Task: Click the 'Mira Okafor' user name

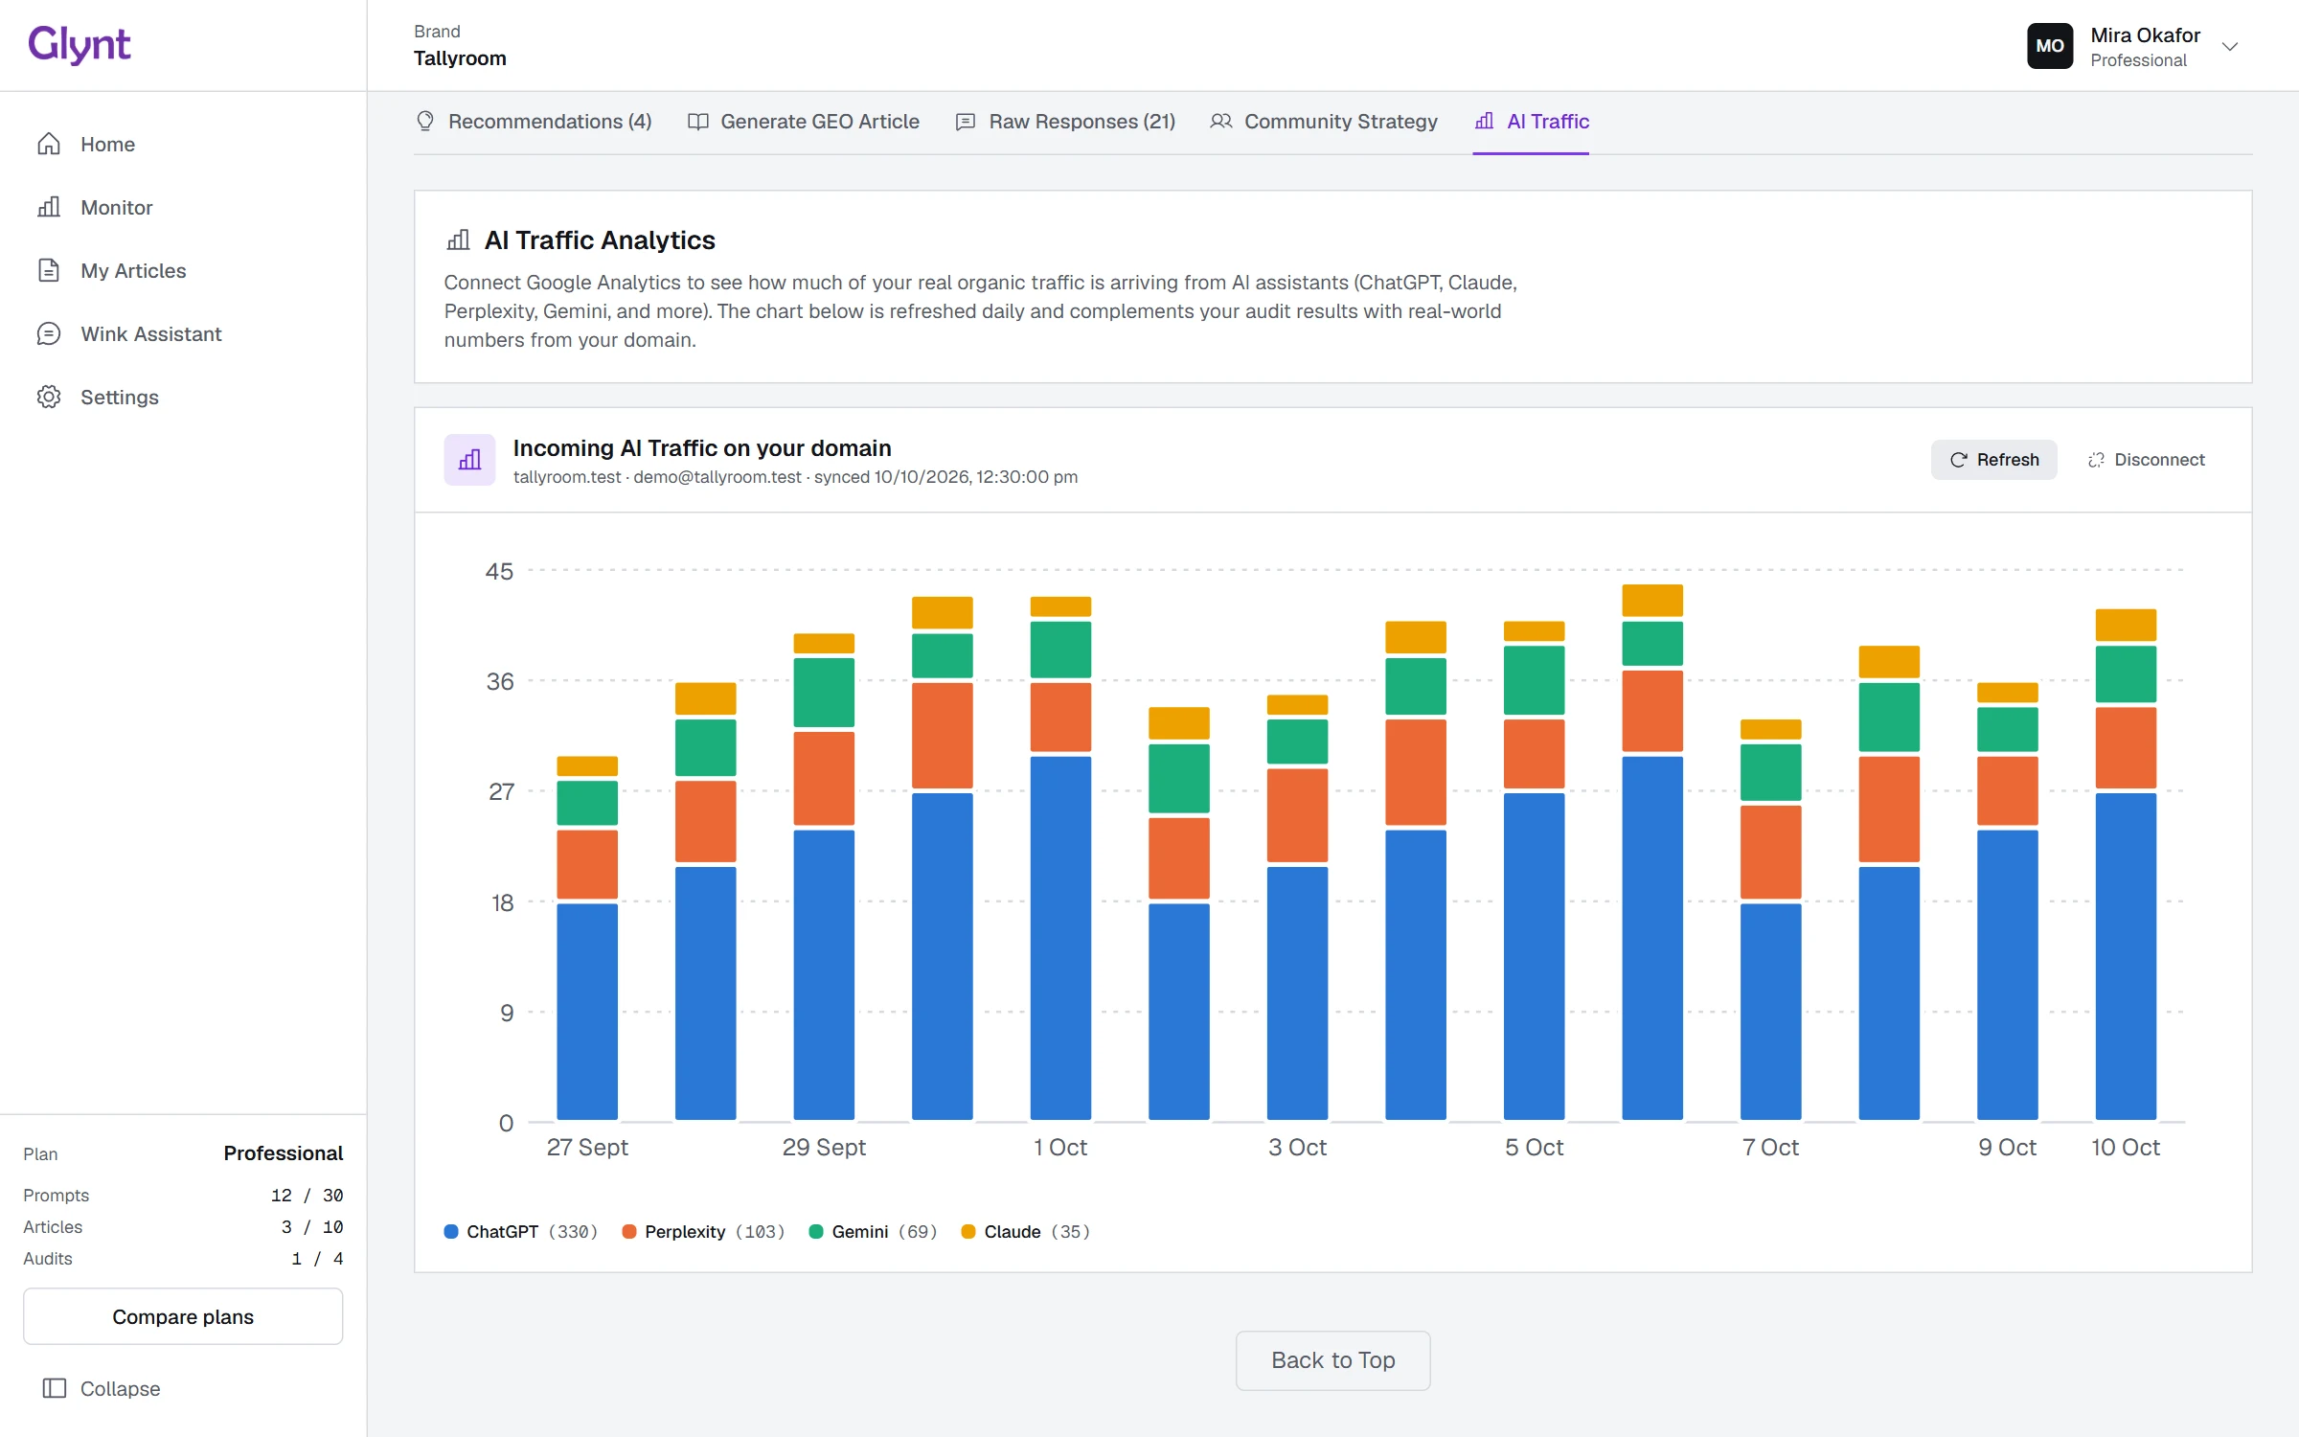Action: (2146, 34)
